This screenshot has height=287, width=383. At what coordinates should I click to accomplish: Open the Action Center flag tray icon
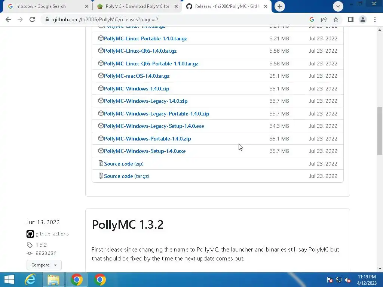pos(330,280)
